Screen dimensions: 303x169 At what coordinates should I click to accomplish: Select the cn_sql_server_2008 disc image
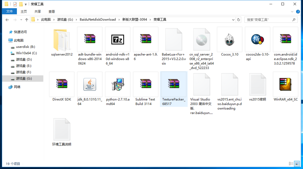(x=202, y=39)
